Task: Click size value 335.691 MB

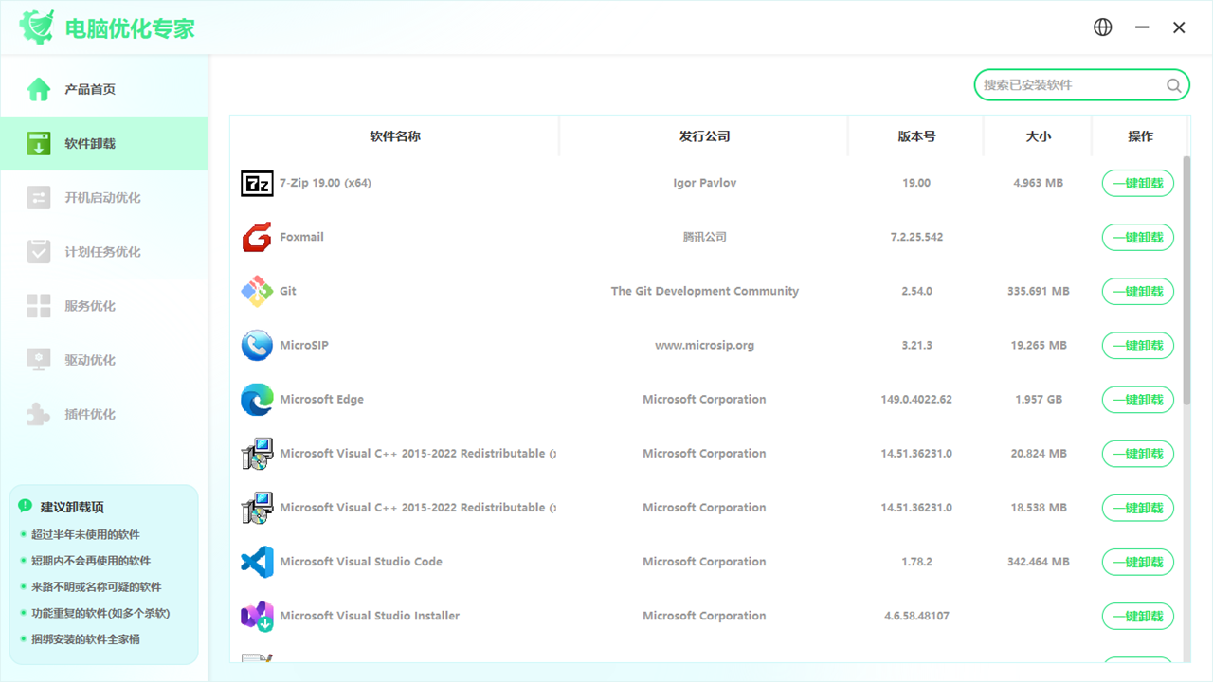Action: [x=1038, y=292]
